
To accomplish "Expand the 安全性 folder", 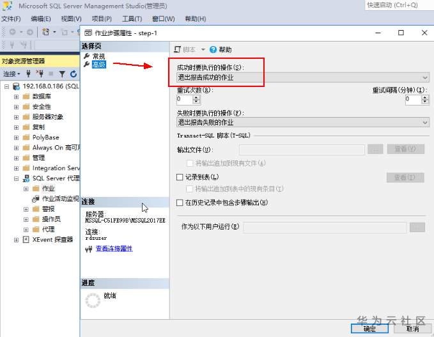I will point(17,107).
